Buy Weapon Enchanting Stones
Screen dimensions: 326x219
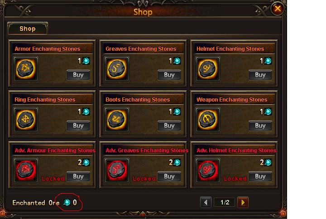260,126
